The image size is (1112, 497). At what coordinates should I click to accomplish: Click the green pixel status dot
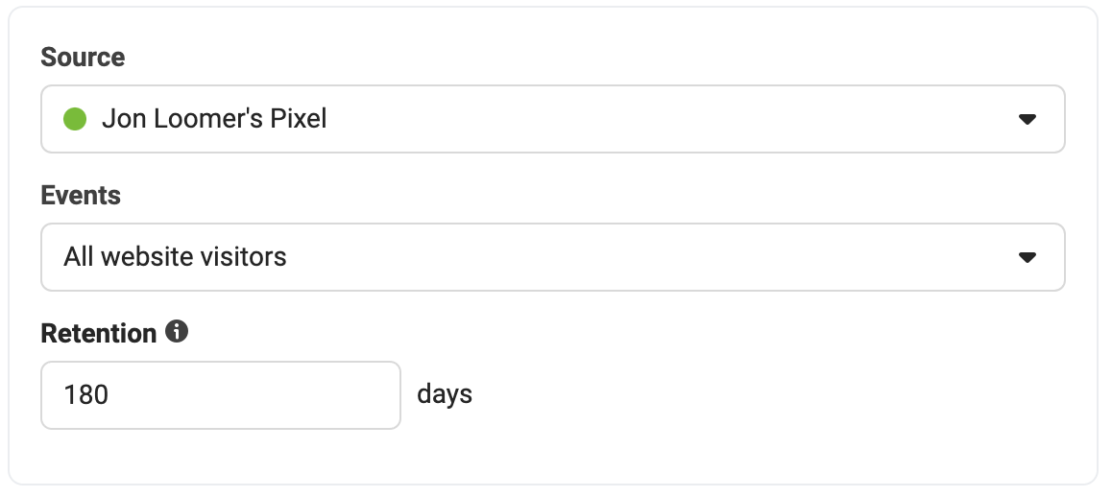[x=75, y=119]
